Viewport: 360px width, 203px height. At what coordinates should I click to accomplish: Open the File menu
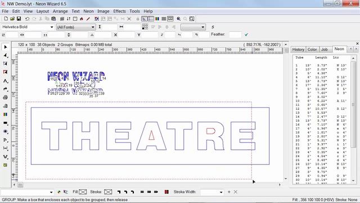click(5, 11)
